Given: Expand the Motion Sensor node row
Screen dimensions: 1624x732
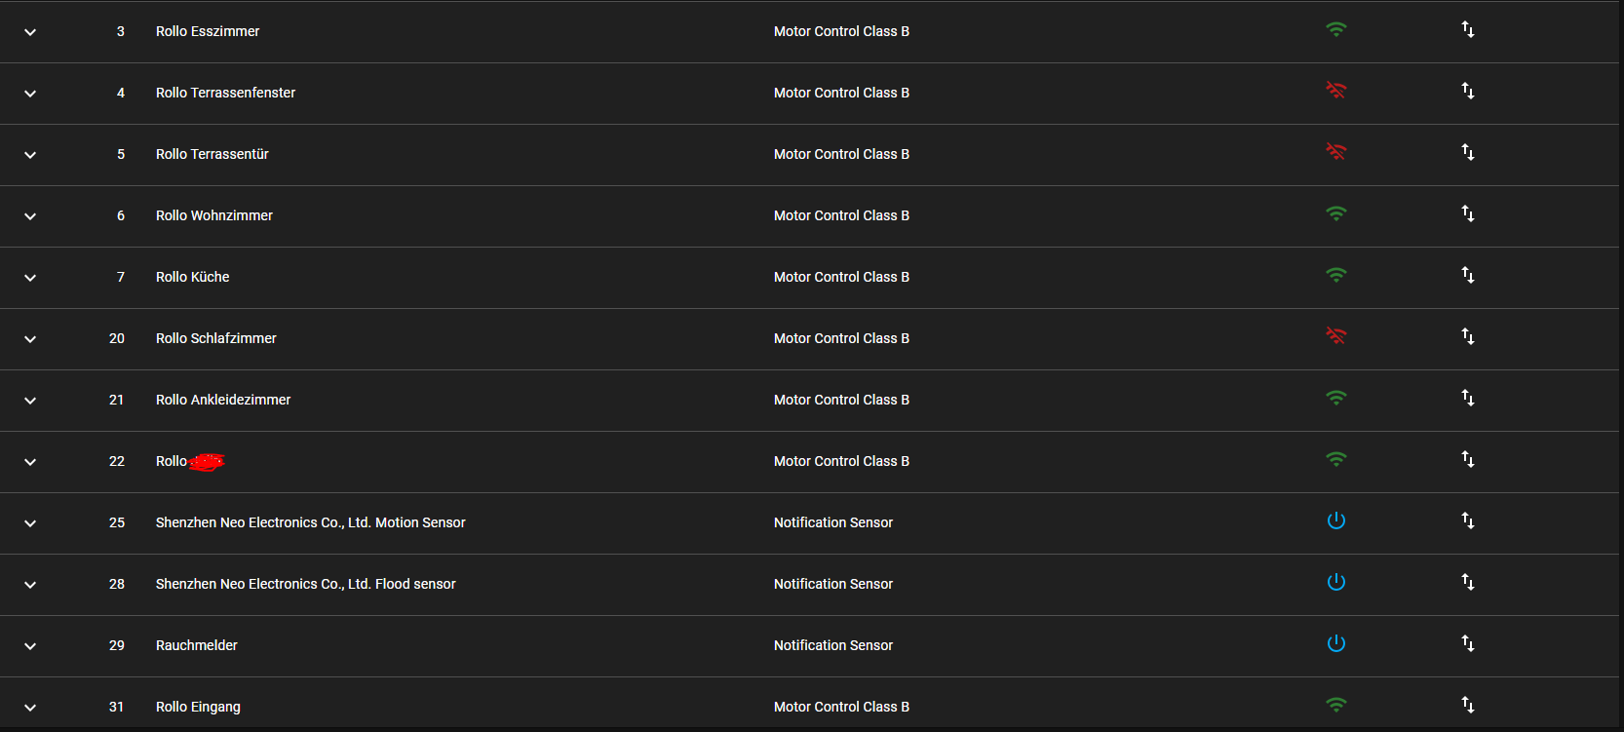Looking at the screenshot, I should pyautogui.click(x=30, y=523).
